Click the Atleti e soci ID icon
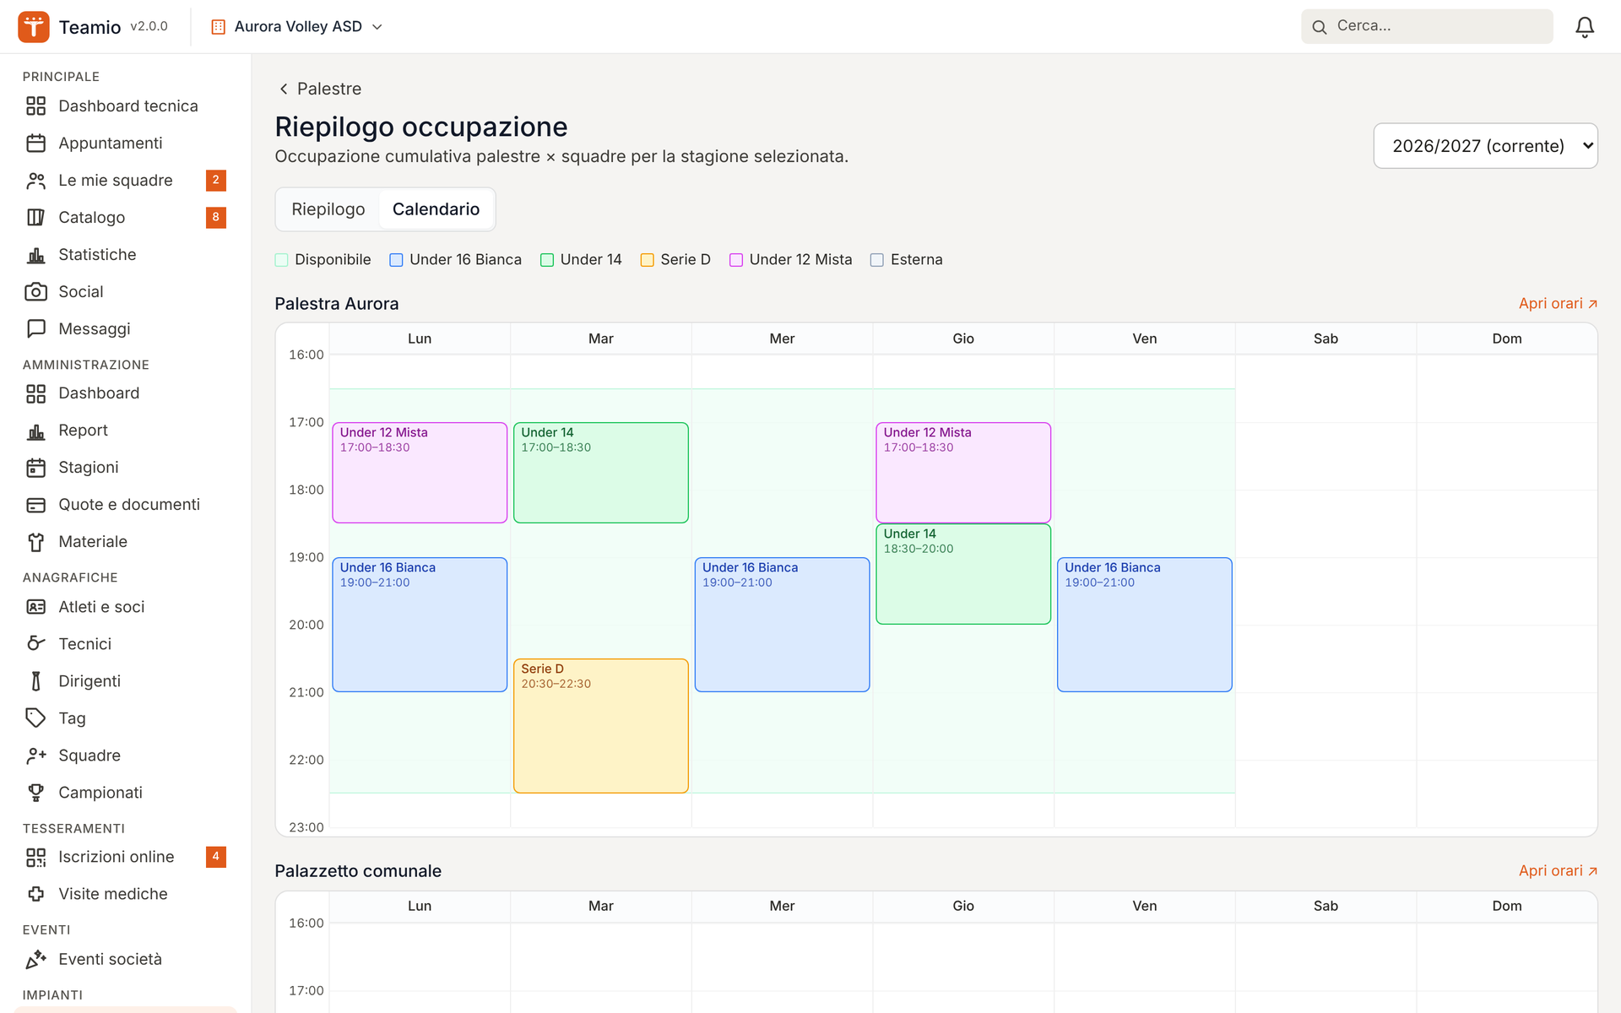The height and width of the screenshot is (1013, 1621). click(x=35, y=607)
